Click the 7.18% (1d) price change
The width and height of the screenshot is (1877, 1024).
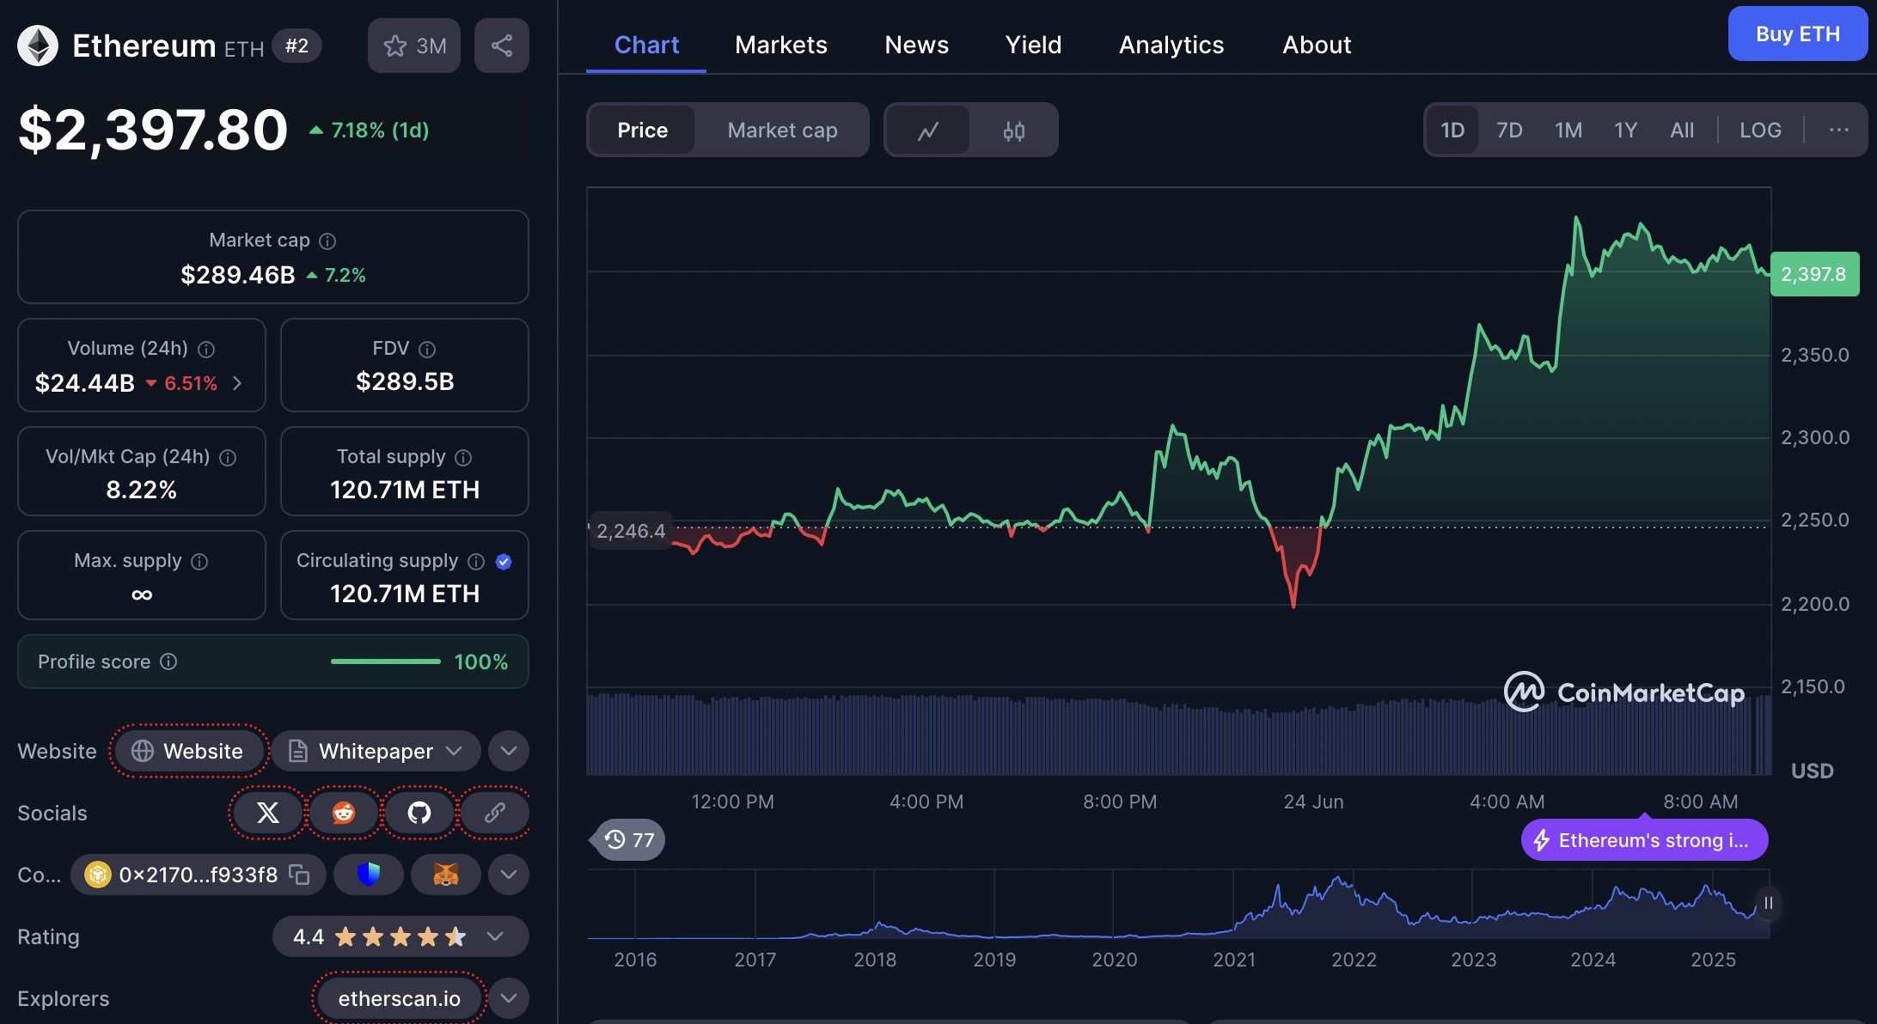pyautogui.click(x=370, y=131)
